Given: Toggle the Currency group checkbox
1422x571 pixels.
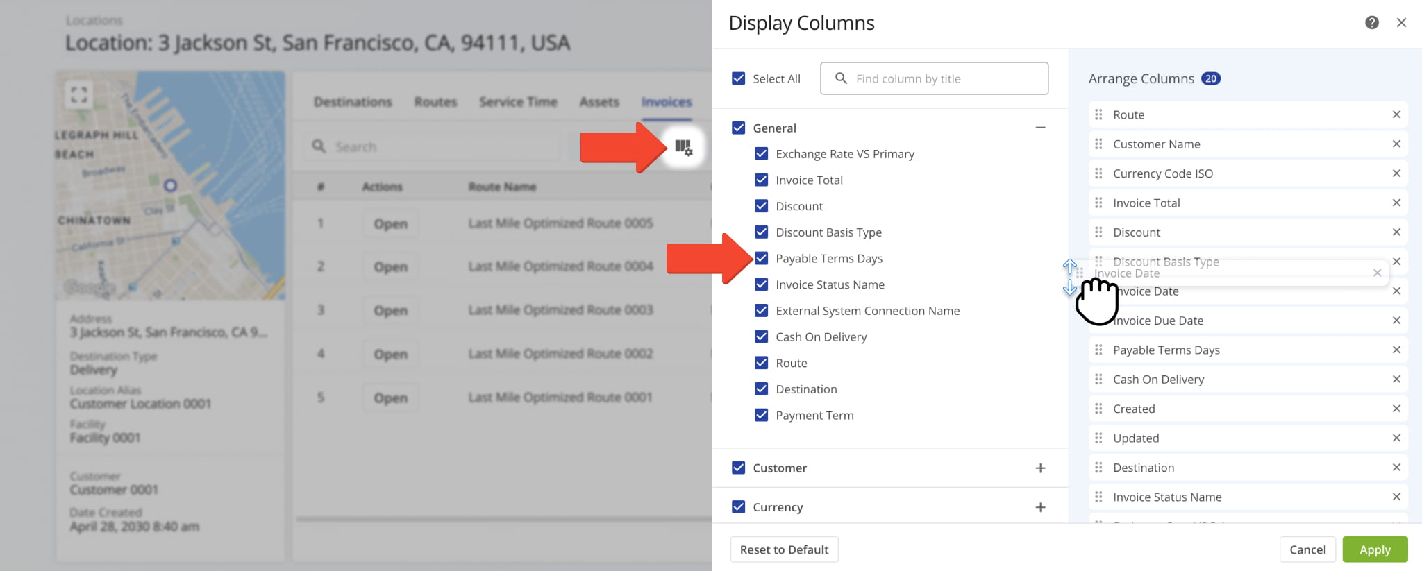Looking at the screenshot, I should (x=739, y=507).
